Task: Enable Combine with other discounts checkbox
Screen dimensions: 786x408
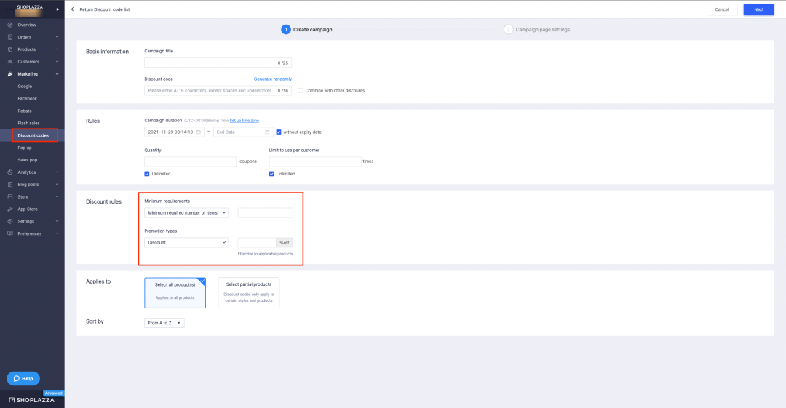Action: [x=301, y=91]
